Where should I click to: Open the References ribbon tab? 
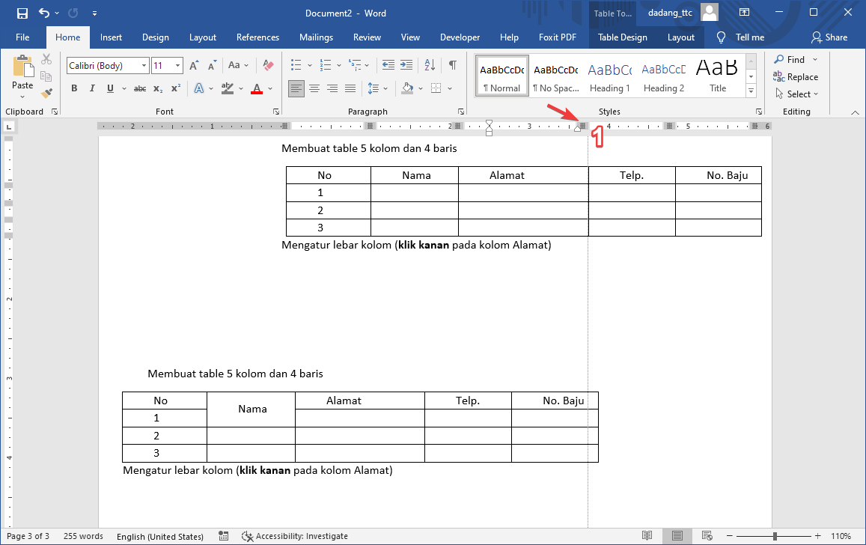tap(257, 37)
